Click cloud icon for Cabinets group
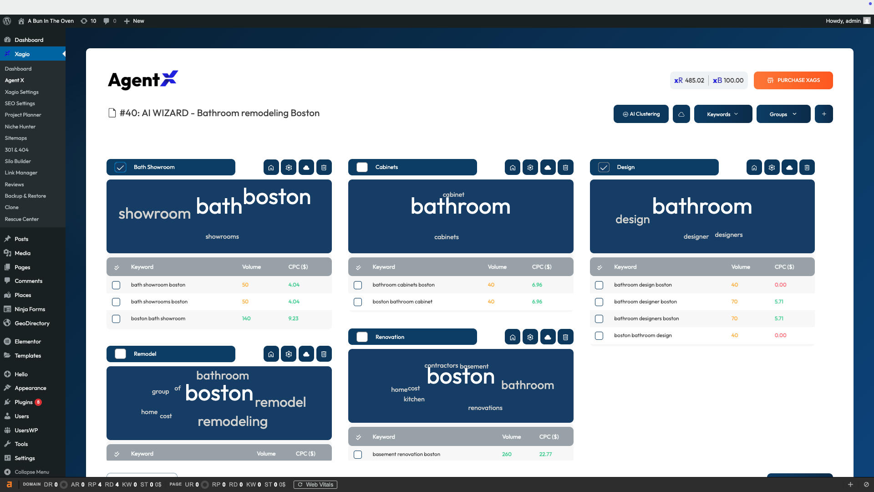Screen dimensions: 874x492 [x=548, y=168]
